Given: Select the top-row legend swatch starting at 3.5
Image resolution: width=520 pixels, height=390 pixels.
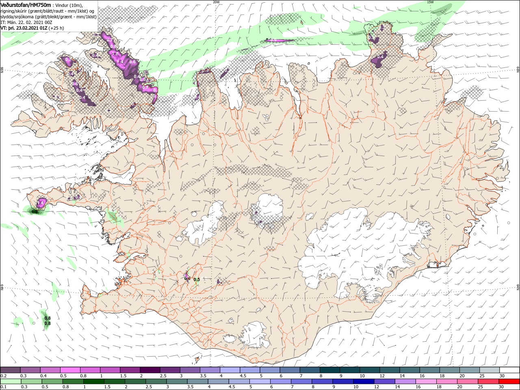Looking at the screenshot, I should (x=210, y=370).
